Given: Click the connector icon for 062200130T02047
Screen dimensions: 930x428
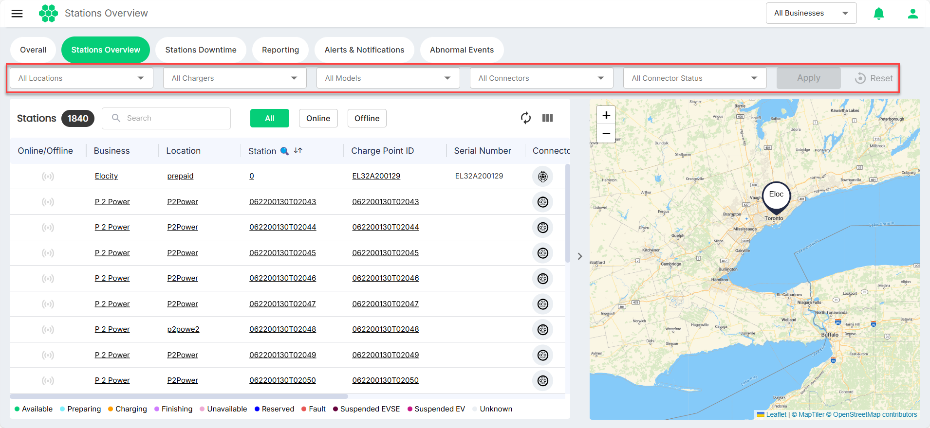Looking at the screenshot, I should tap(543, 304).
